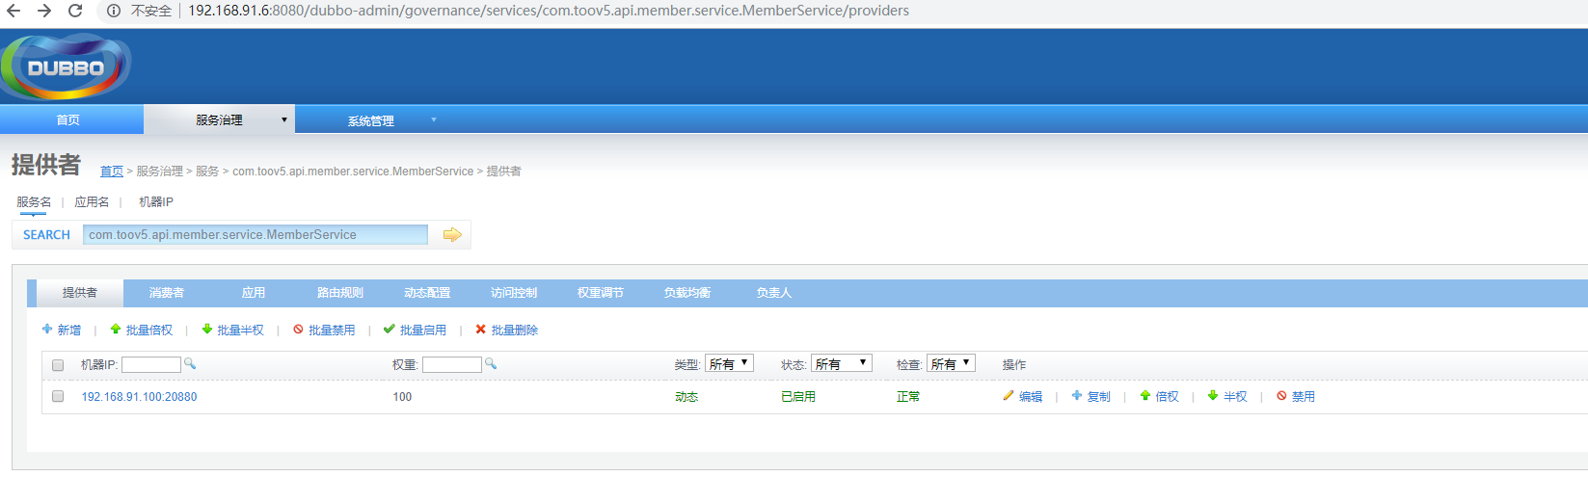The image size is (1588, 503).
Task: Click the 编辑 link text in row
Action: [1031, 397]
